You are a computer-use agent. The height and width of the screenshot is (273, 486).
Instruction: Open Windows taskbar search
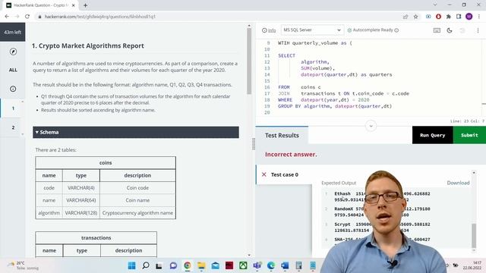pos(145,265)
